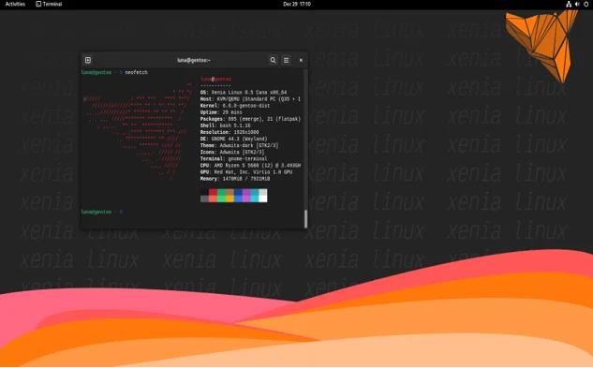
Task: Open the terminal hamburger menu
Action: pos(287,60)
